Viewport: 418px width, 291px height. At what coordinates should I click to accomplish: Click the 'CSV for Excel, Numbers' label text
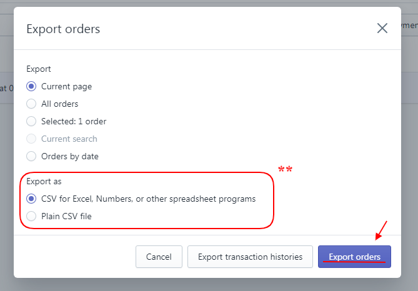(x=149, y=199)
